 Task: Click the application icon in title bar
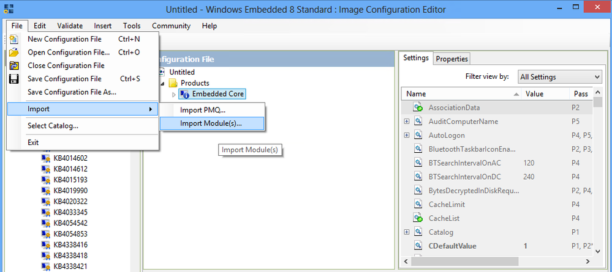pos(9,9)
